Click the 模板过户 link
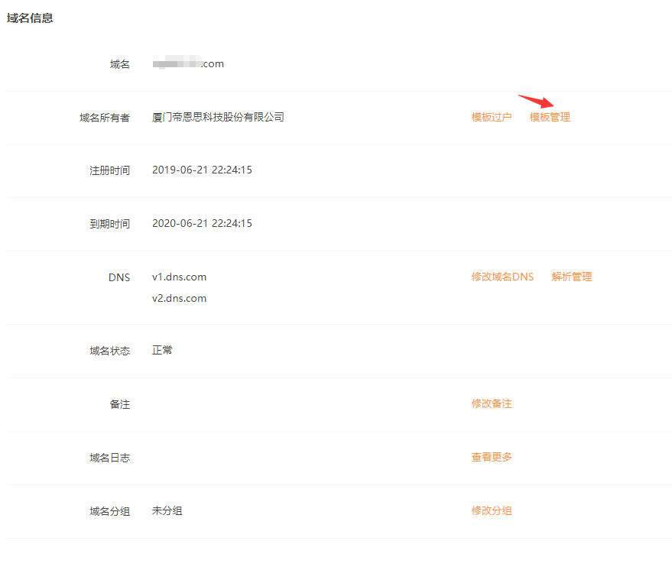672x583 pixels. click(x=491, y=118)
